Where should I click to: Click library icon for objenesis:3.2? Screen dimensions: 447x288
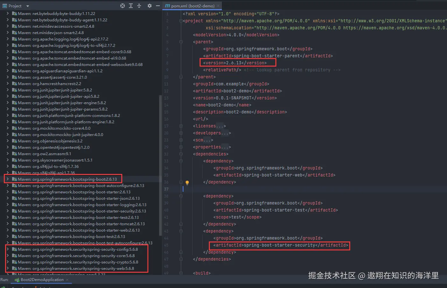coord(14,141)
